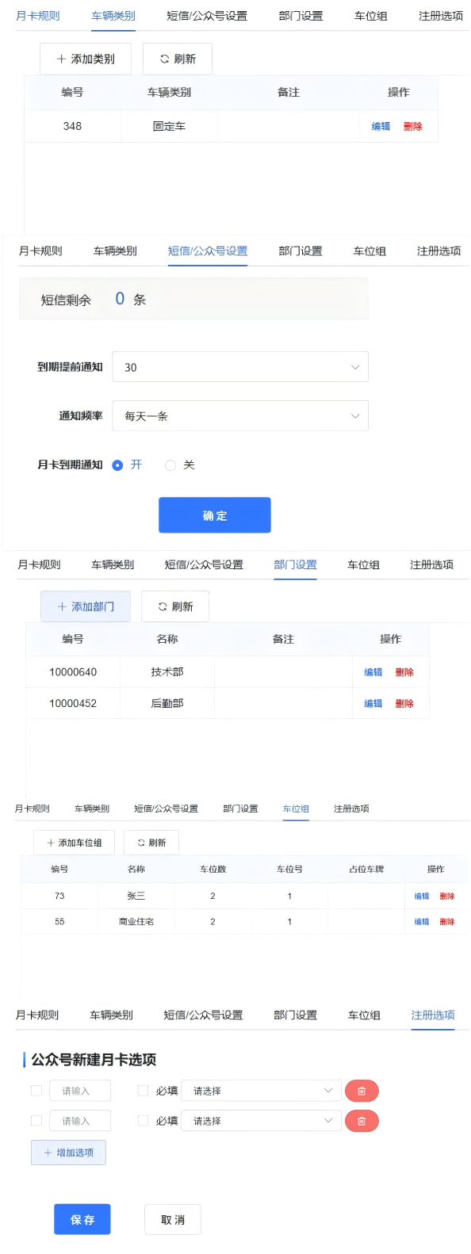Turn 月卡到期通知 on with 开 radio
This screenshot has height=1254, width=471.
(x=117, y=465)
